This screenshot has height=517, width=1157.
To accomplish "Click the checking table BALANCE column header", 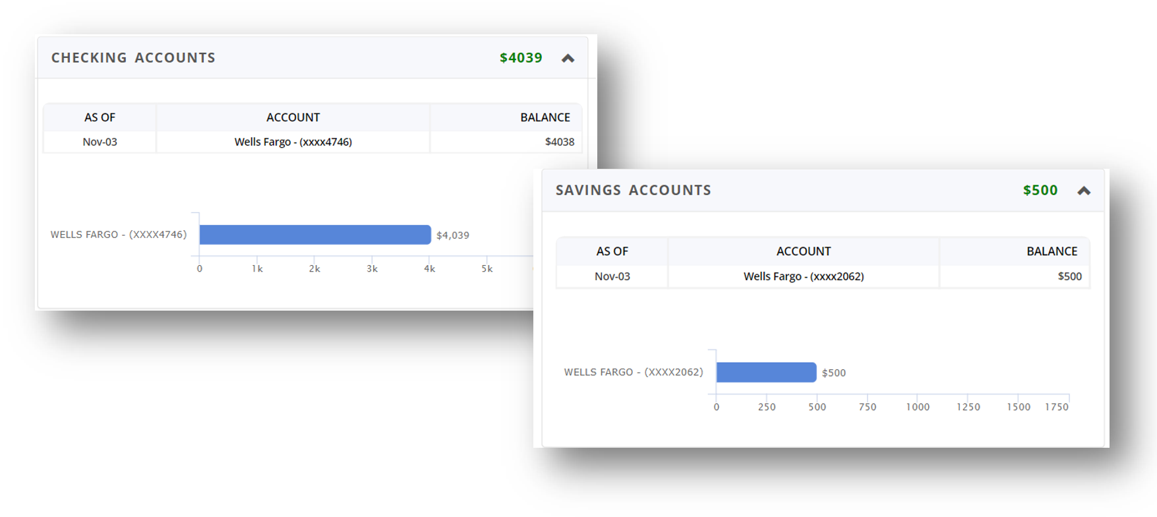I will tap(545, 117).
